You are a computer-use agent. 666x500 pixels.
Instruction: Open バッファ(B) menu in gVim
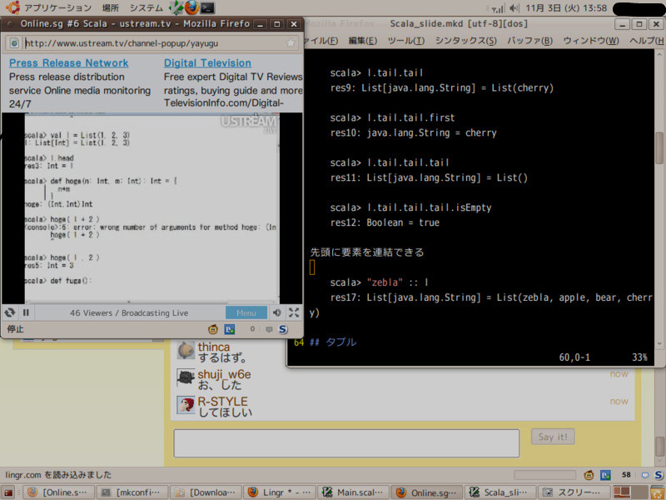pos(529,41)
